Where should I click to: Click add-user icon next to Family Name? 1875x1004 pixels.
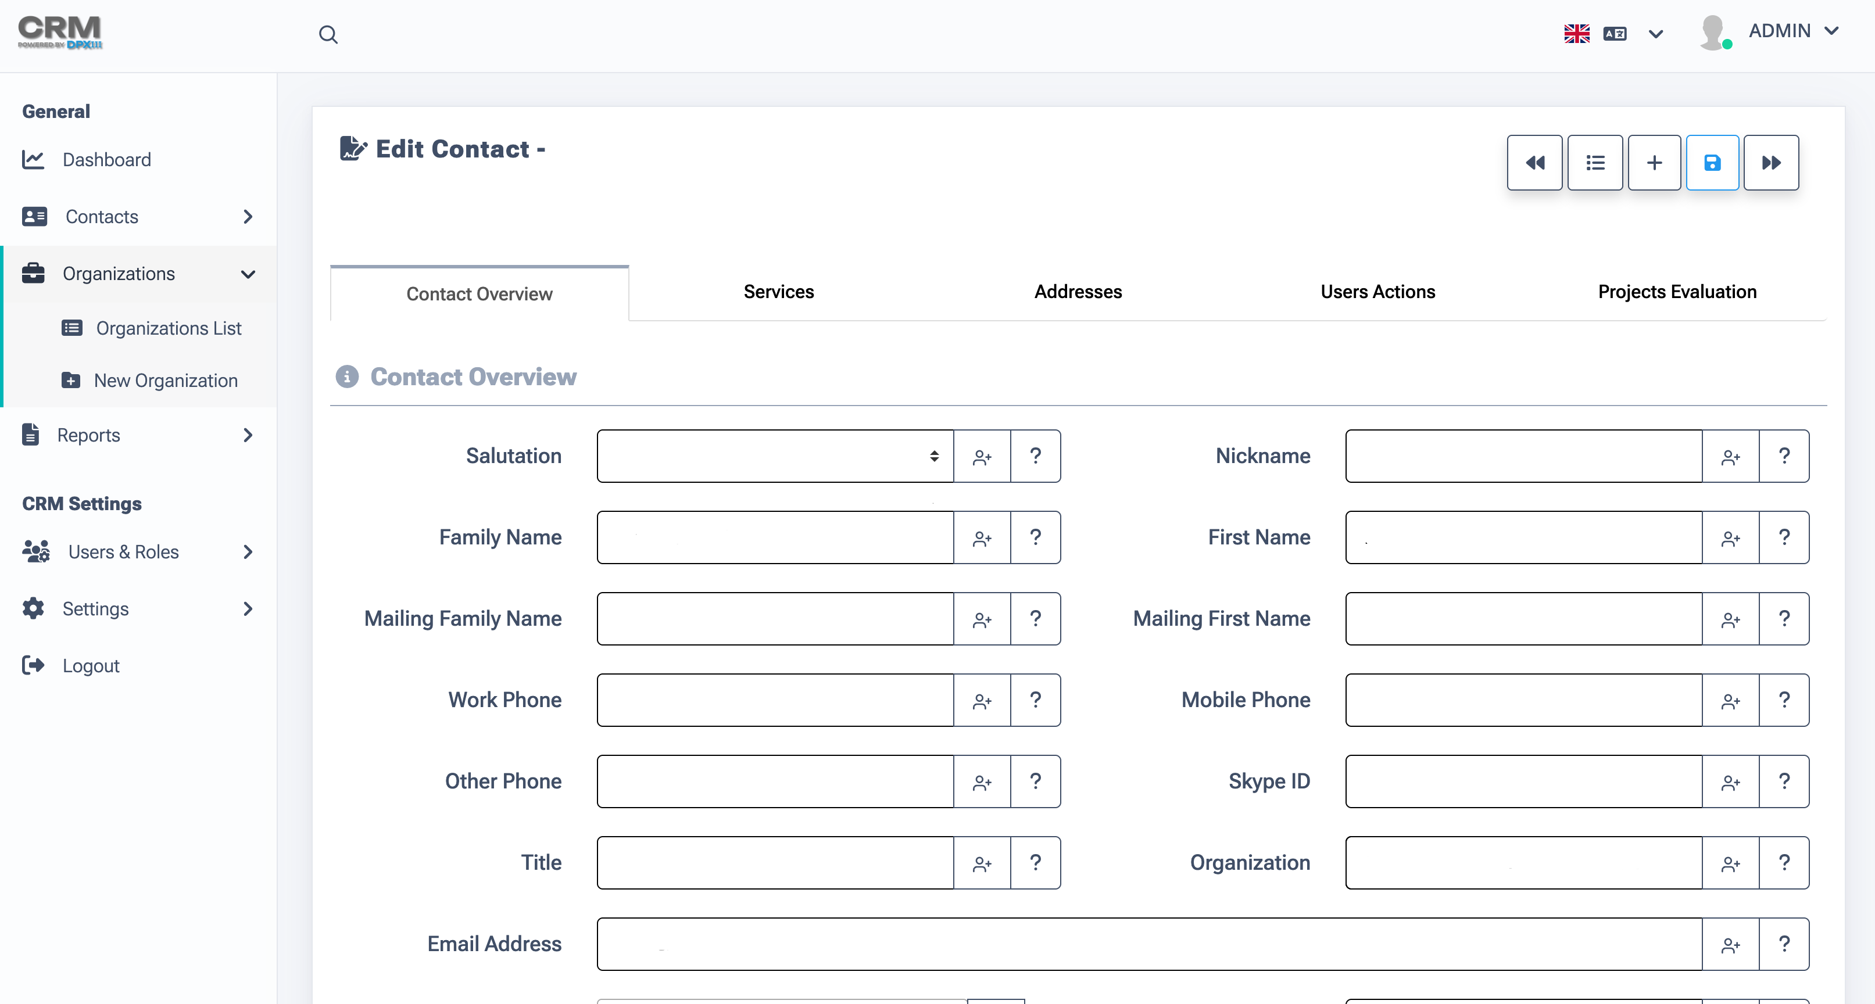pos(982,537)
